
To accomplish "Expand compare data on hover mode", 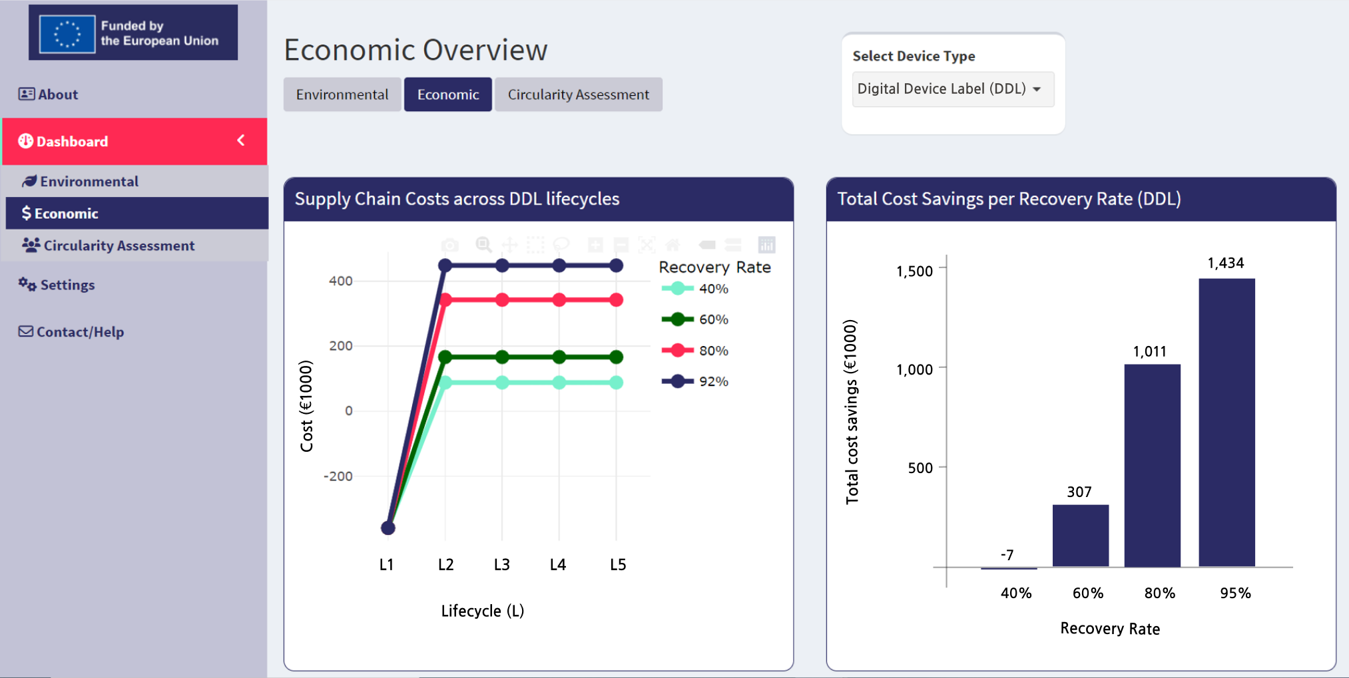I will tap(733, 245).
